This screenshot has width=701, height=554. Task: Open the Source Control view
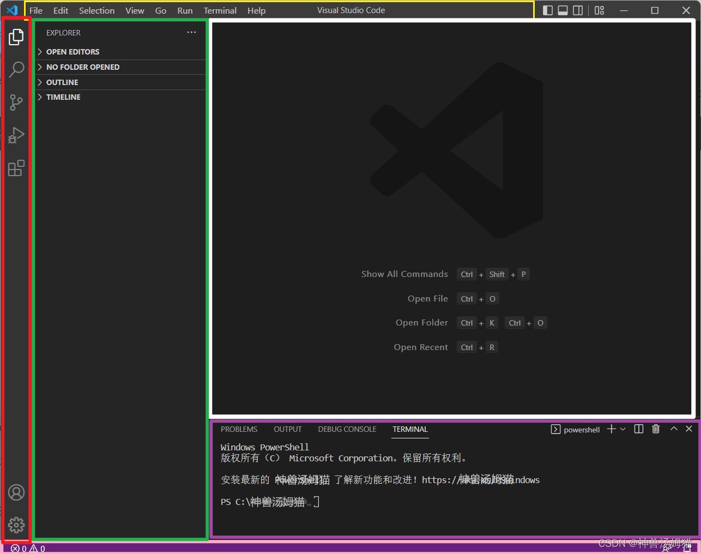16,103
